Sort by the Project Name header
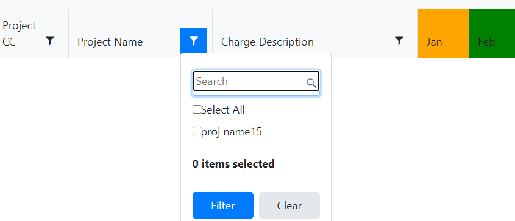 point(110,42)
